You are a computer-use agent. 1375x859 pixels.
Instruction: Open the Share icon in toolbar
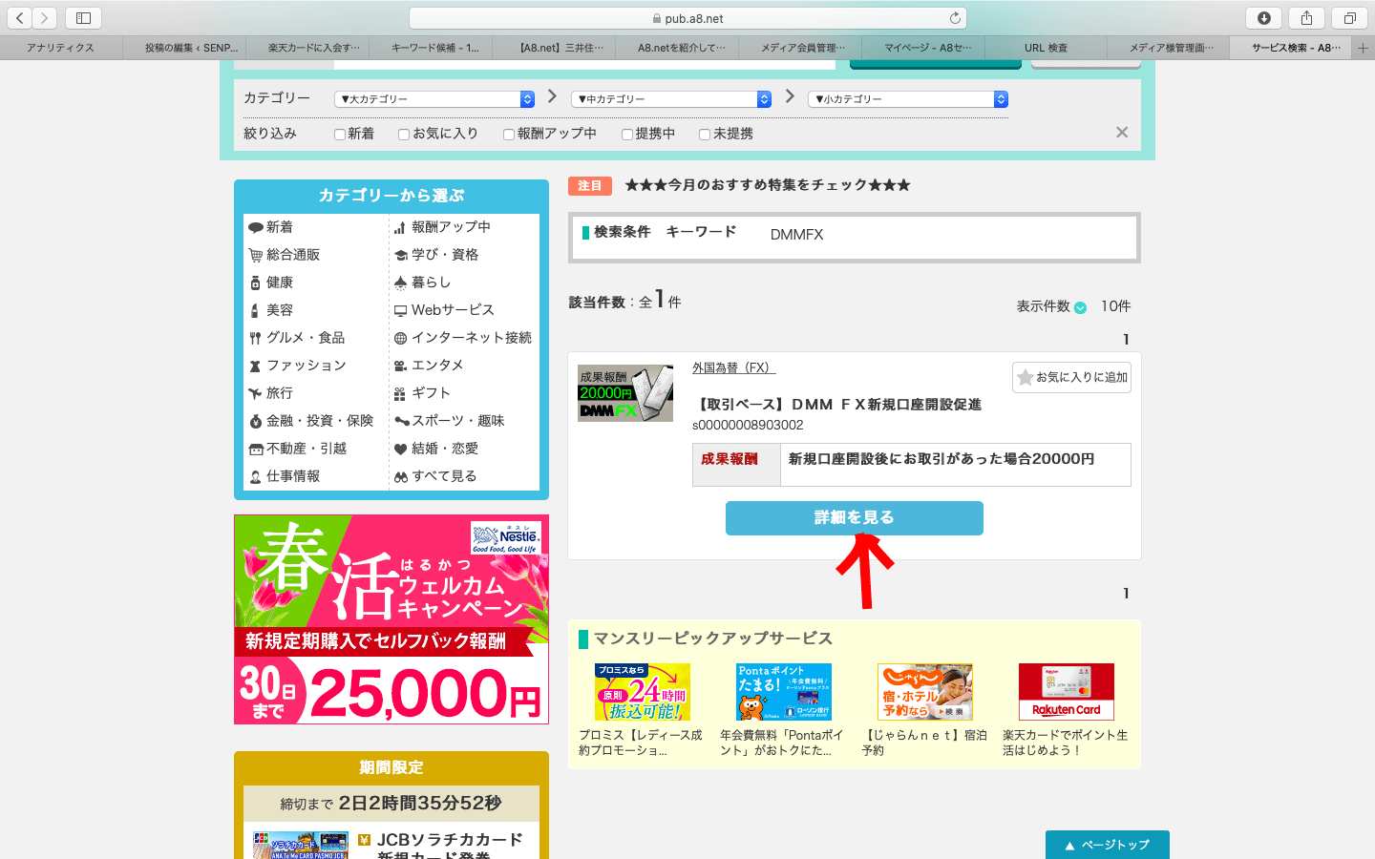(x=1306, y=17)
